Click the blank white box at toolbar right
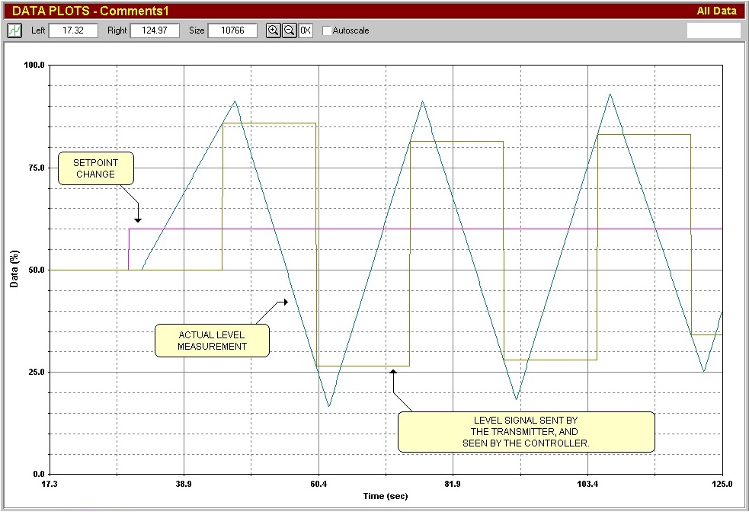Screen dimensions: 749x512 pos(713,30)
